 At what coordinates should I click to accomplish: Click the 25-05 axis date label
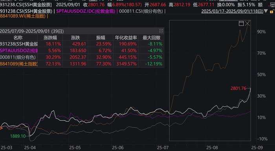tap(75, 148)
